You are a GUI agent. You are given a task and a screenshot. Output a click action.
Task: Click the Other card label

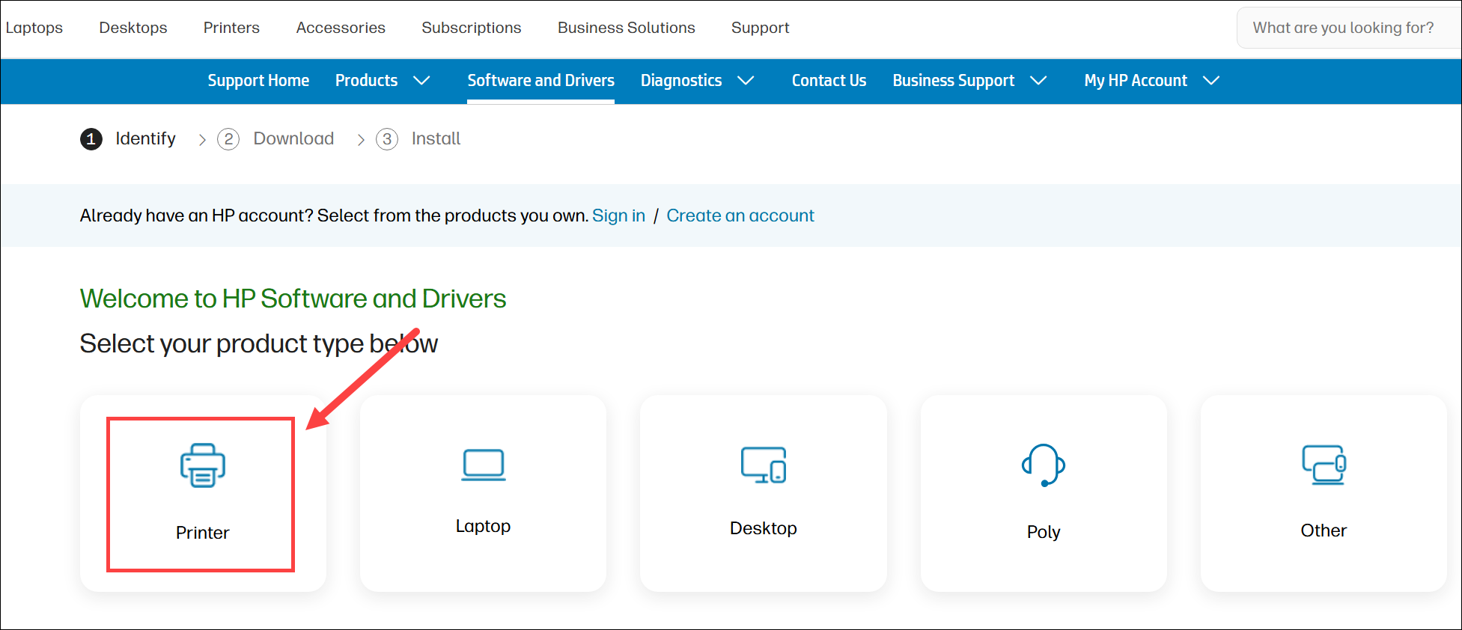(1324, 530)
